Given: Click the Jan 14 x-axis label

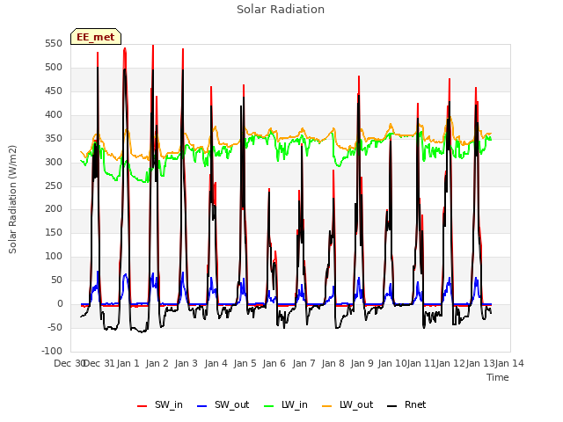Looking at the screenshot, I should coord(509,363).
